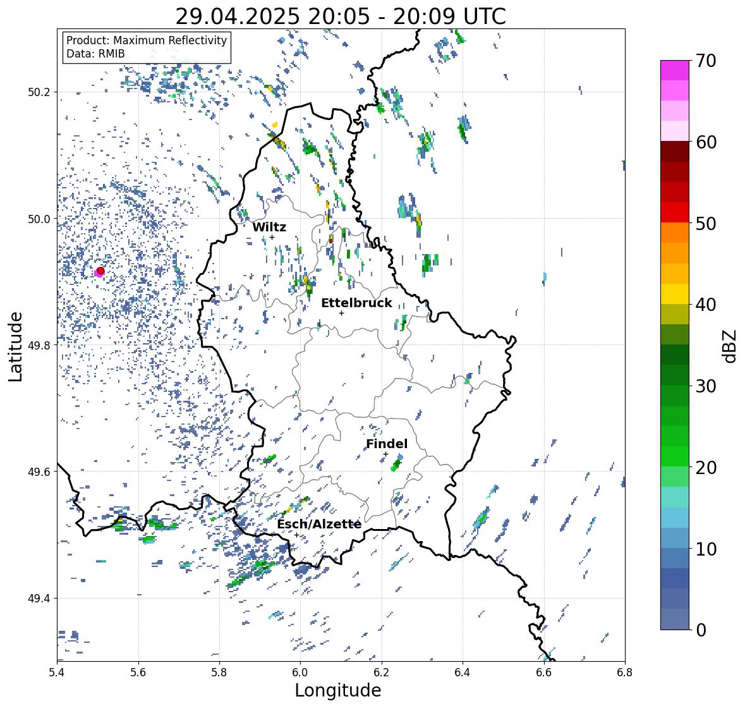Click the Ettelbruck plus location marker
The width and height of the screenshot is (745, 706).
(x=341, y=313)
